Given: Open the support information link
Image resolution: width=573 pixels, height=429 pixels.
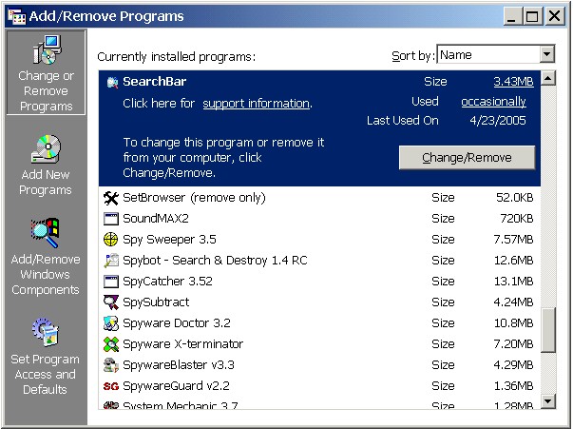Looking at the screenshot, I should pyautogui.click(x=257, y=104).
